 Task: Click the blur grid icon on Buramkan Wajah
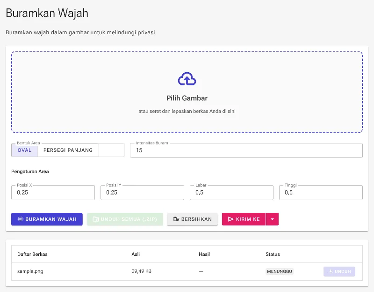coord(21,219)
